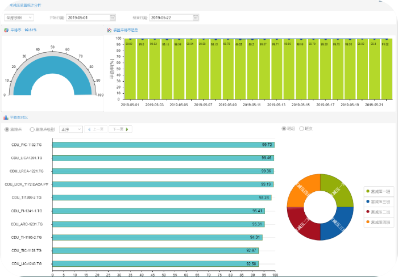Select the 班组 radio button

(285, 129)
